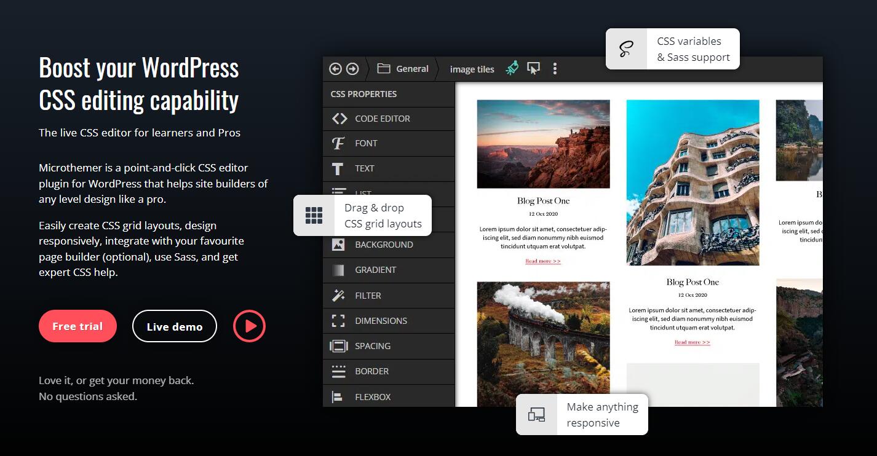
Task: Click the Gradient swatch icon
Action: 338,270
